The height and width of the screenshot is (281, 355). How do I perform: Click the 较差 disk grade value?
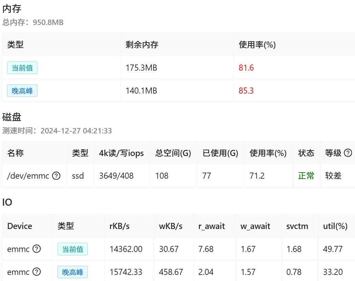pos(333,176)
